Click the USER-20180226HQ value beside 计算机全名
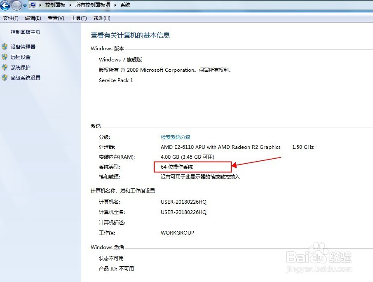The width and height of the screenshot is (373, 282). (x=184, y=212)
